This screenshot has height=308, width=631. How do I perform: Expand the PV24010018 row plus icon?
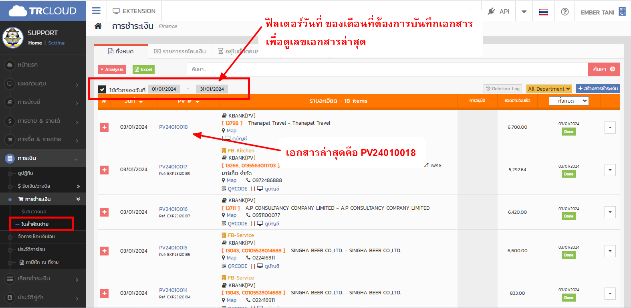tap(105, 128)
